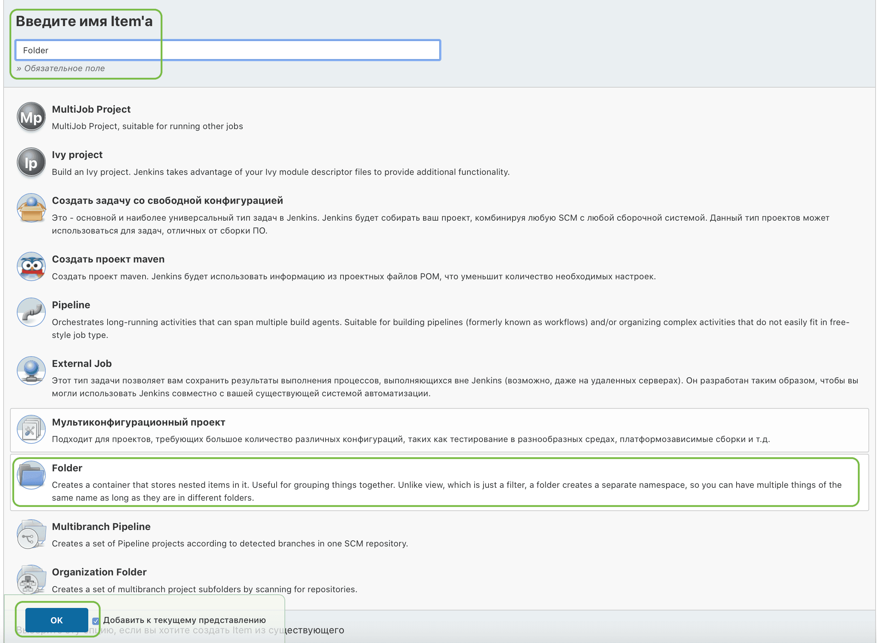This screenshot has width=877, height=643.
Task: Click the Multibranch Pipeline icon
Action: [x=31, y=534]
